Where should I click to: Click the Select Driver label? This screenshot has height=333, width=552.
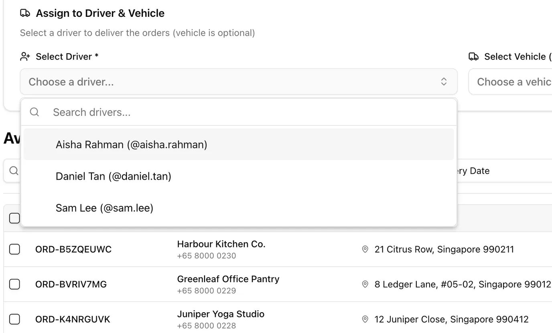[67, 57]
